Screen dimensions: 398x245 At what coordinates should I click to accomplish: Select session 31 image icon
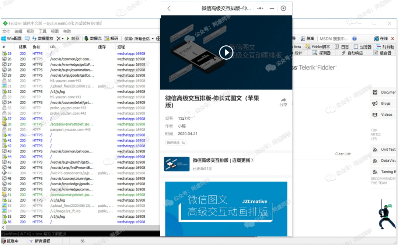[x=4, y=86]
